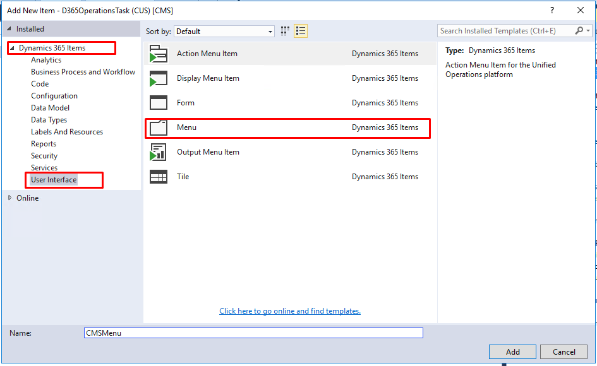Viewport: 597px width, 366px height.
Task: Open search options dropdown arrow
Action: tap(588, 31)
